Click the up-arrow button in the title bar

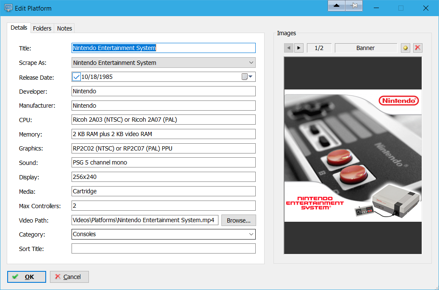tap(337, 6)
